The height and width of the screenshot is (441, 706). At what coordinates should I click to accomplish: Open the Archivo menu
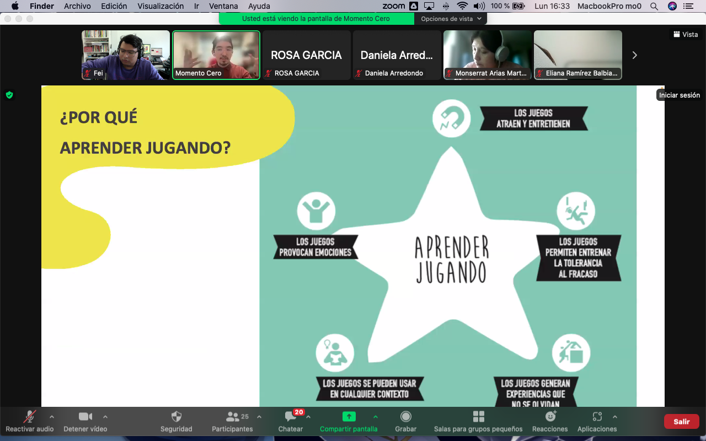pos(77,6)
